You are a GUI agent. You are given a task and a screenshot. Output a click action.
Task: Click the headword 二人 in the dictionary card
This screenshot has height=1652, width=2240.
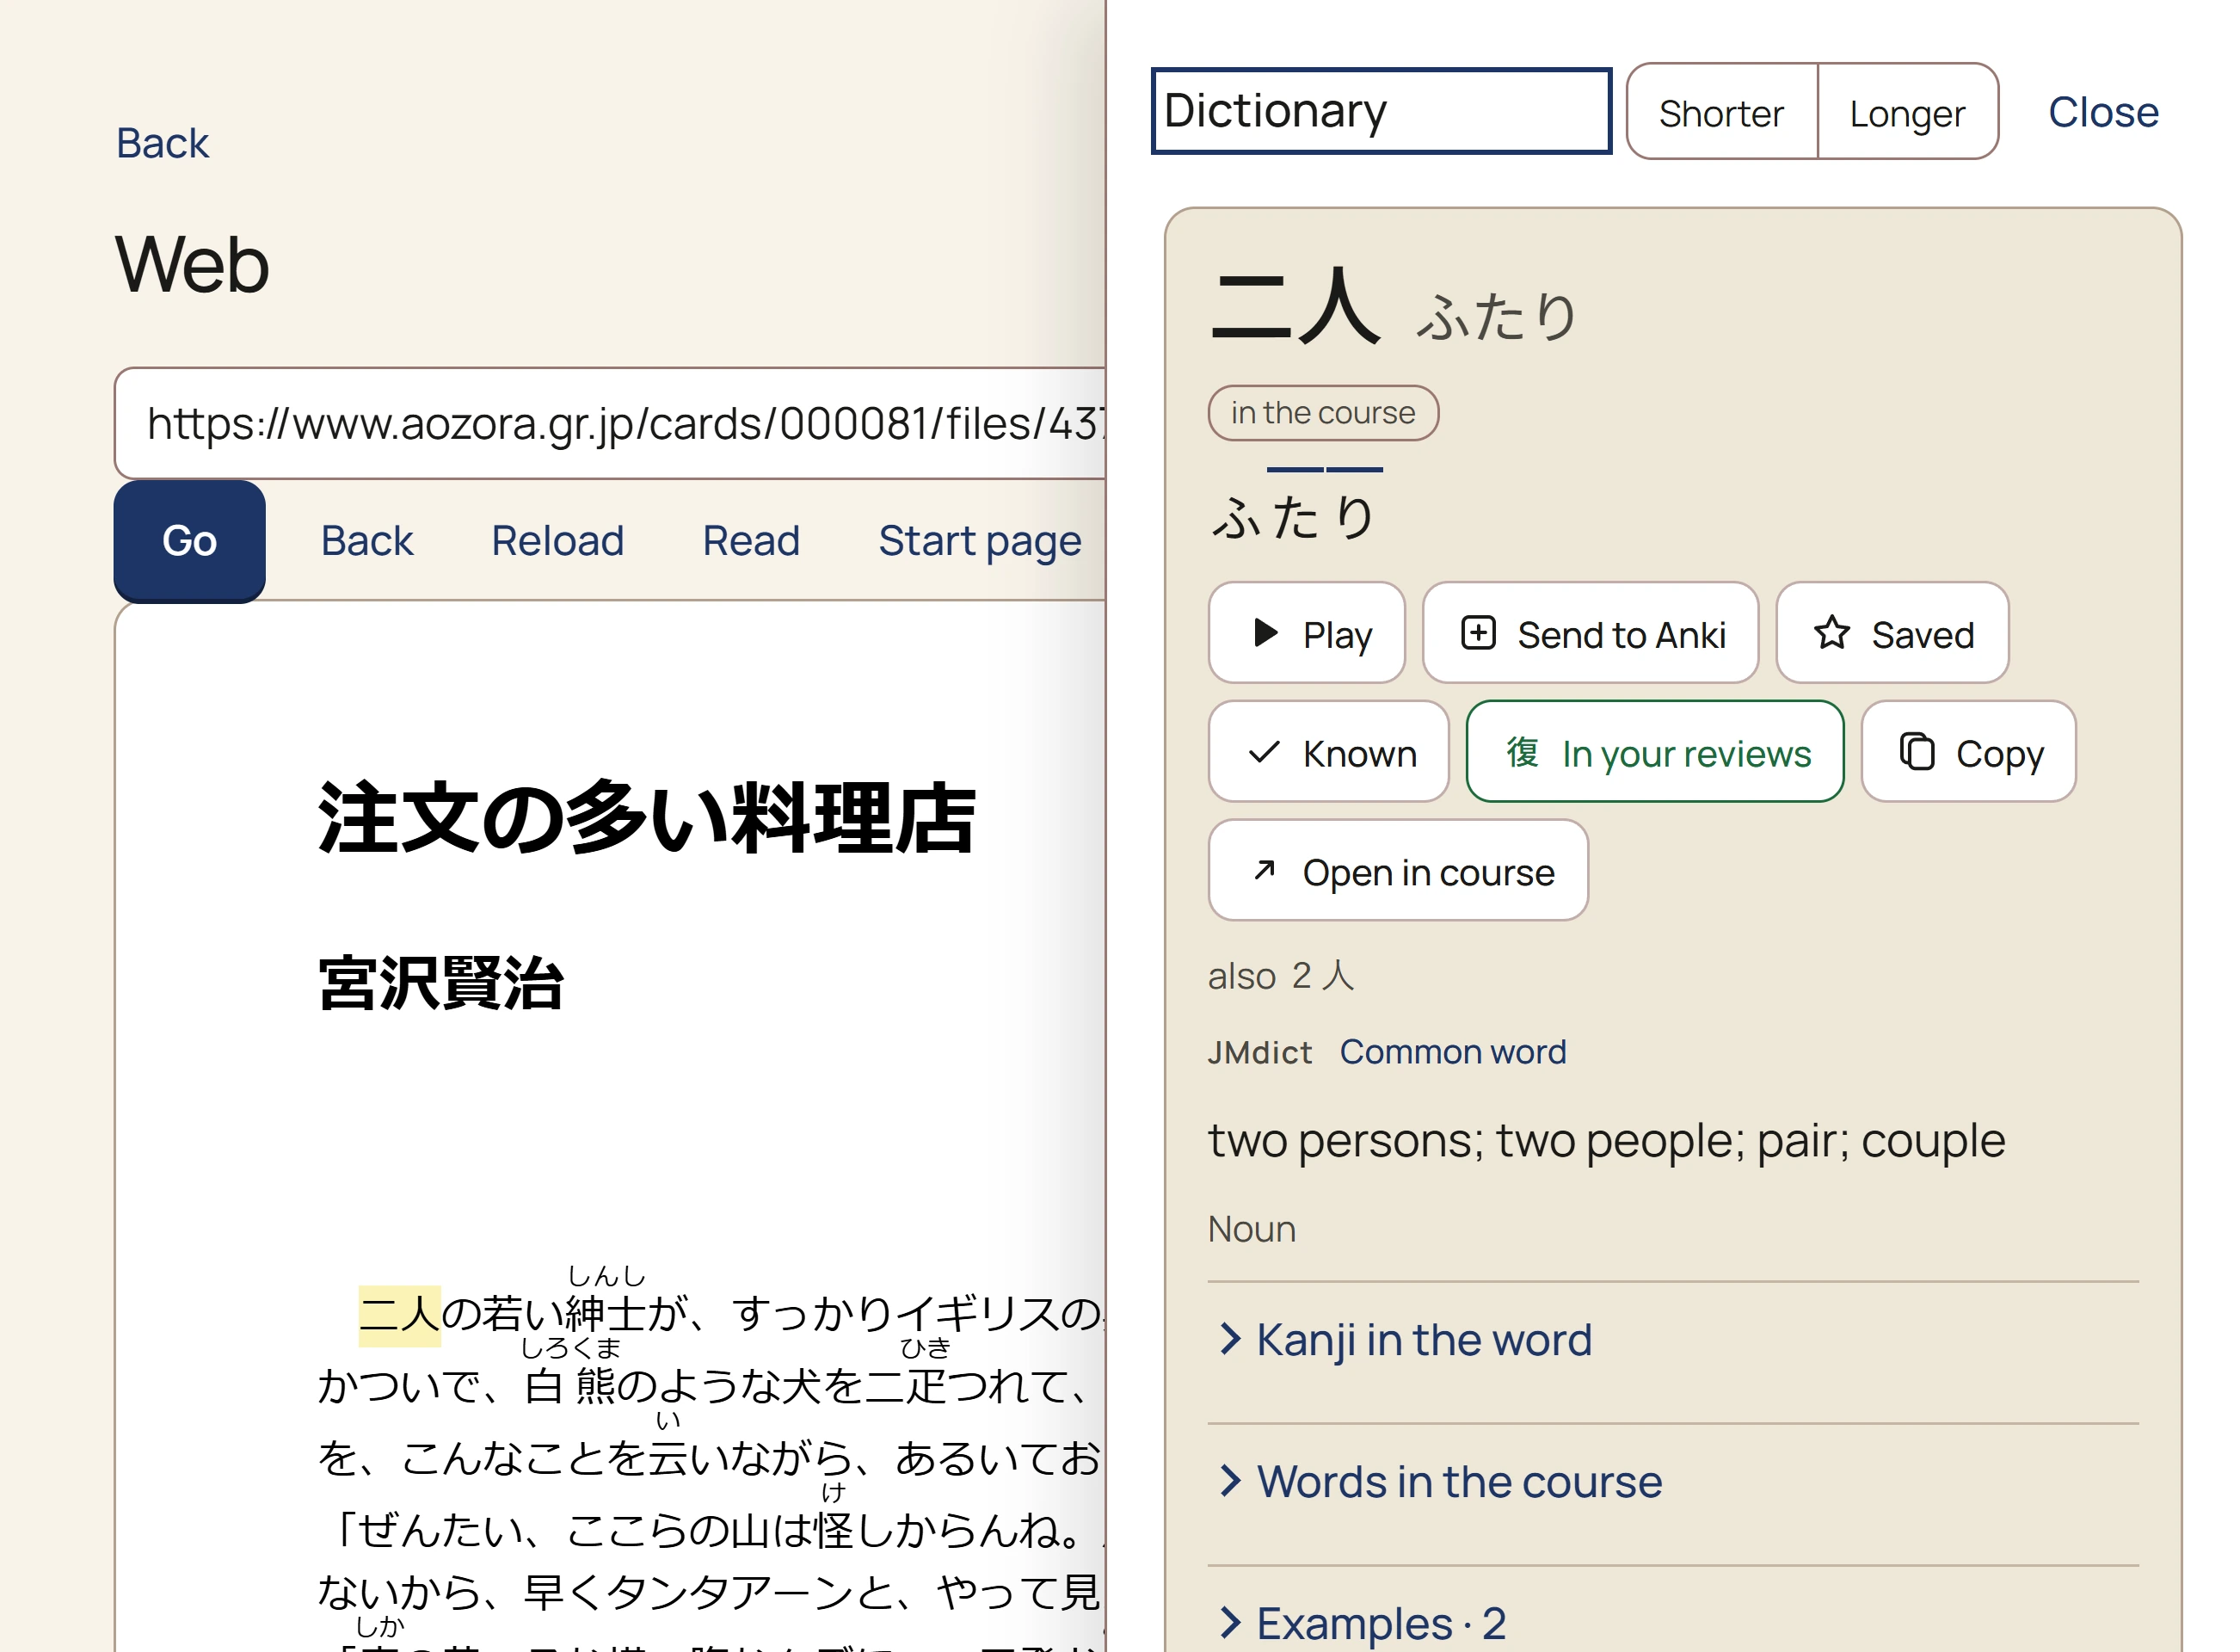click(1295, 306)
